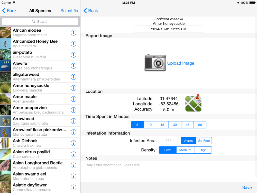Set time spent to 60 minutes
257x193 pixels.
click(200, 125)
